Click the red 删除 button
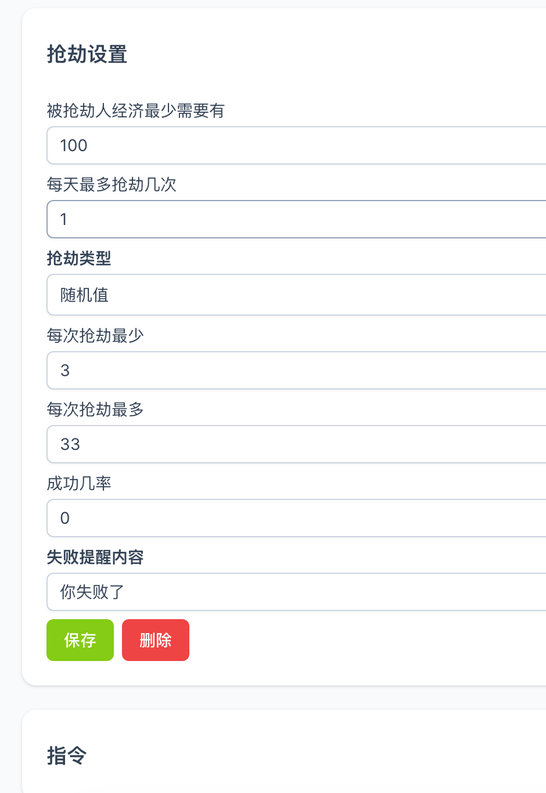Viewport: 546px width, 793px height. click(156, 640)
